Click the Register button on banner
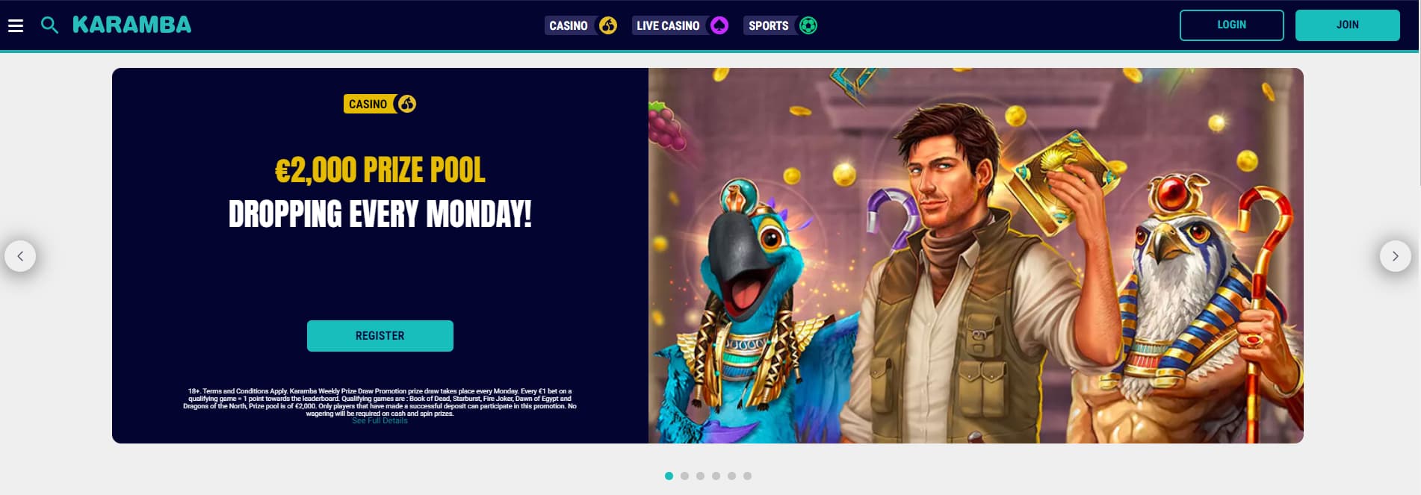This screenshot has width=1421, height=495. (x=380, y=336)
